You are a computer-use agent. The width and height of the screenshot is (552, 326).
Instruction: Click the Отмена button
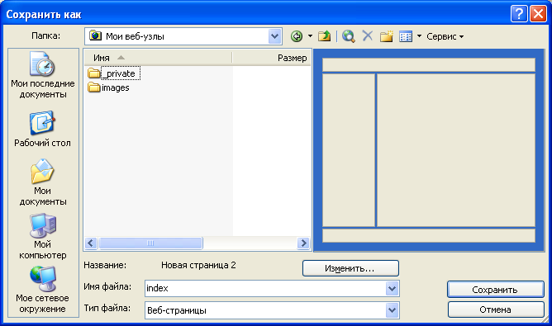pyautogui.click(x=495, y=309)
